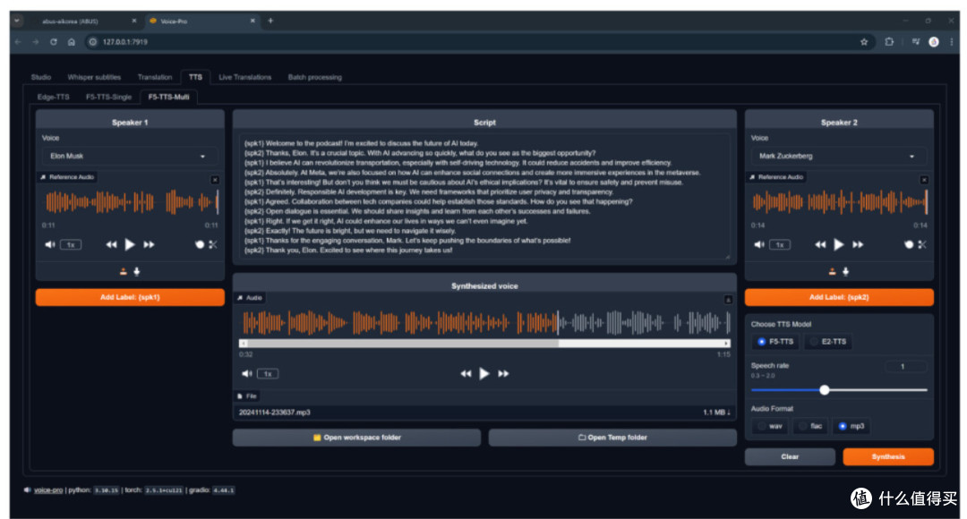
Task: Open Speaker 2 voice dropdown Mark Zuckerberg
Action: click(839, 156)
